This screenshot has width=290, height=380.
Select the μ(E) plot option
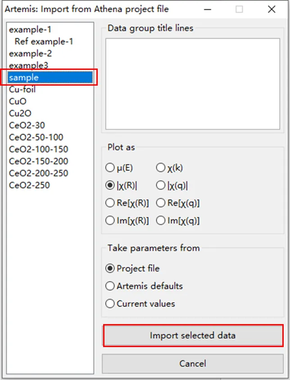click(110, 168)
